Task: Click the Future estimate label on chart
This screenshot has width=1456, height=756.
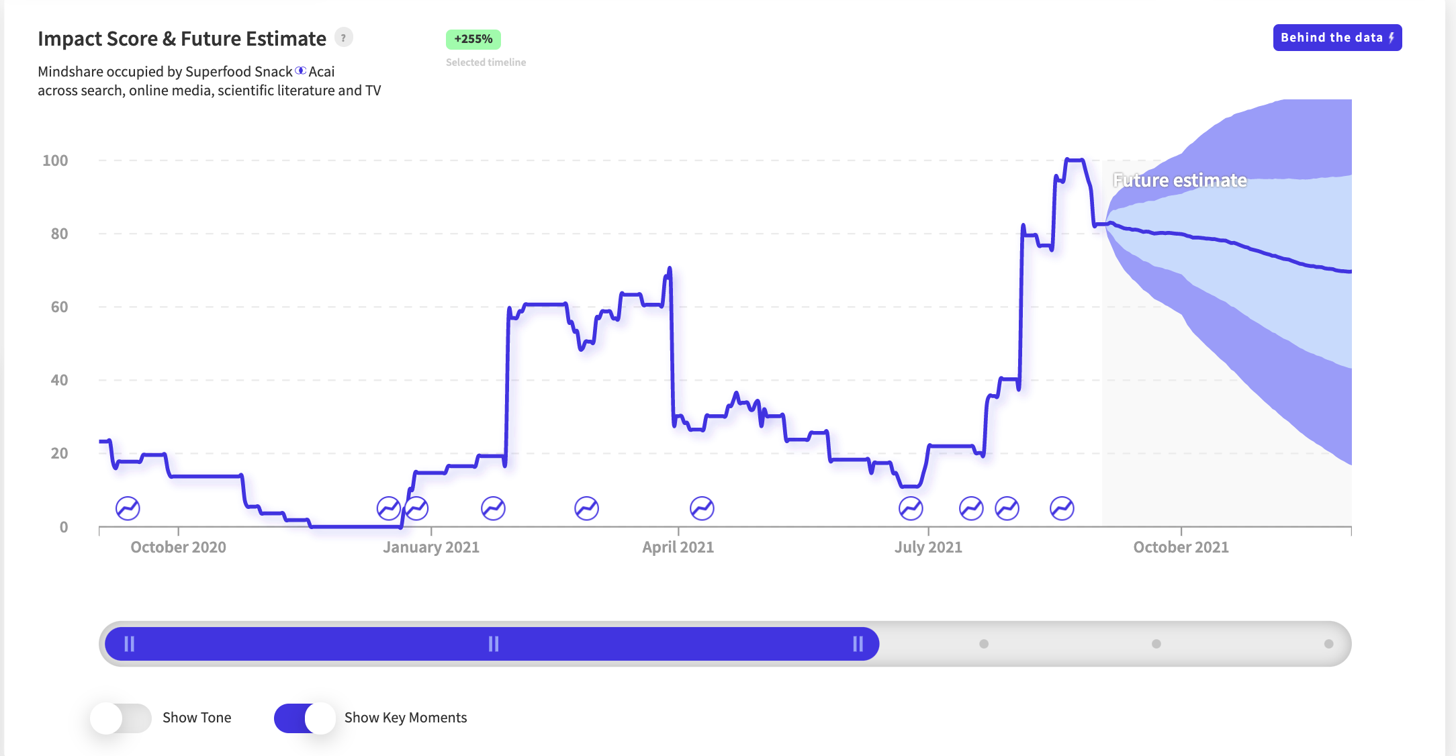Action: [x=1179, y=180]
